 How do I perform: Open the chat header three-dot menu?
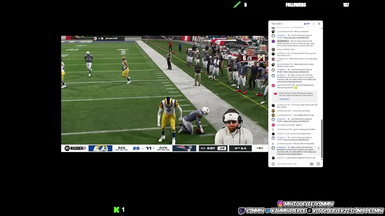[313, 24]
